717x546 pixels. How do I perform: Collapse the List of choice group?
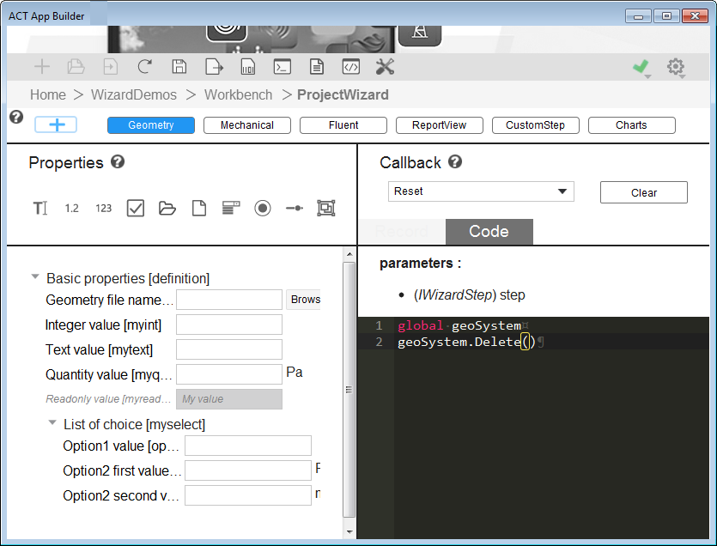click(52, 423)
